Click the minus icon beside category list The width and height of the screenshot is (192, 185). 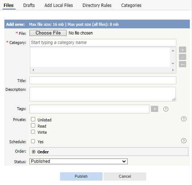coord(183,57)
